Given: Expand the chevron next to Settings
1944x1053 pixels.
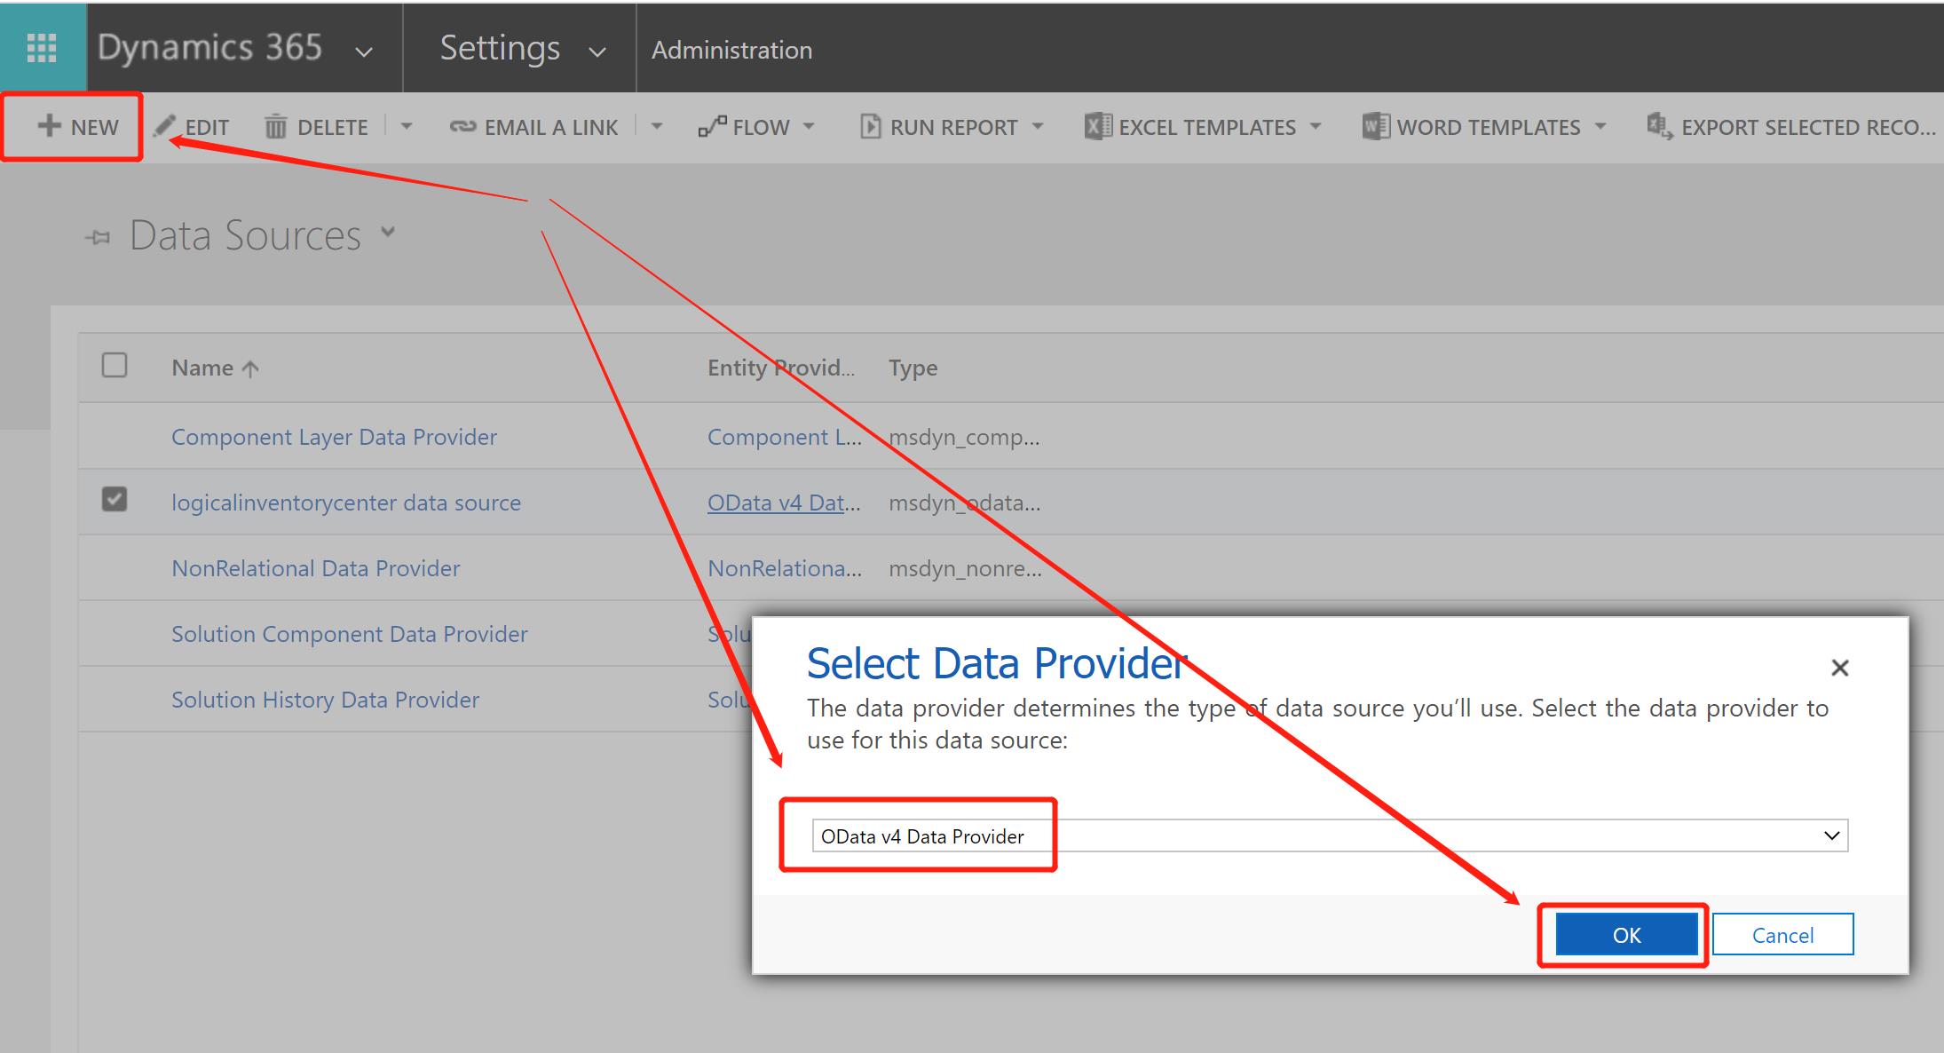Looking at the screenshot, I should pyautogui.click(x=598, y=51).
